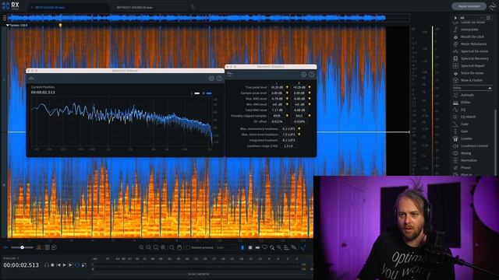Open the Loudness Control module
The image size is (499, 280).
point(474,146)
